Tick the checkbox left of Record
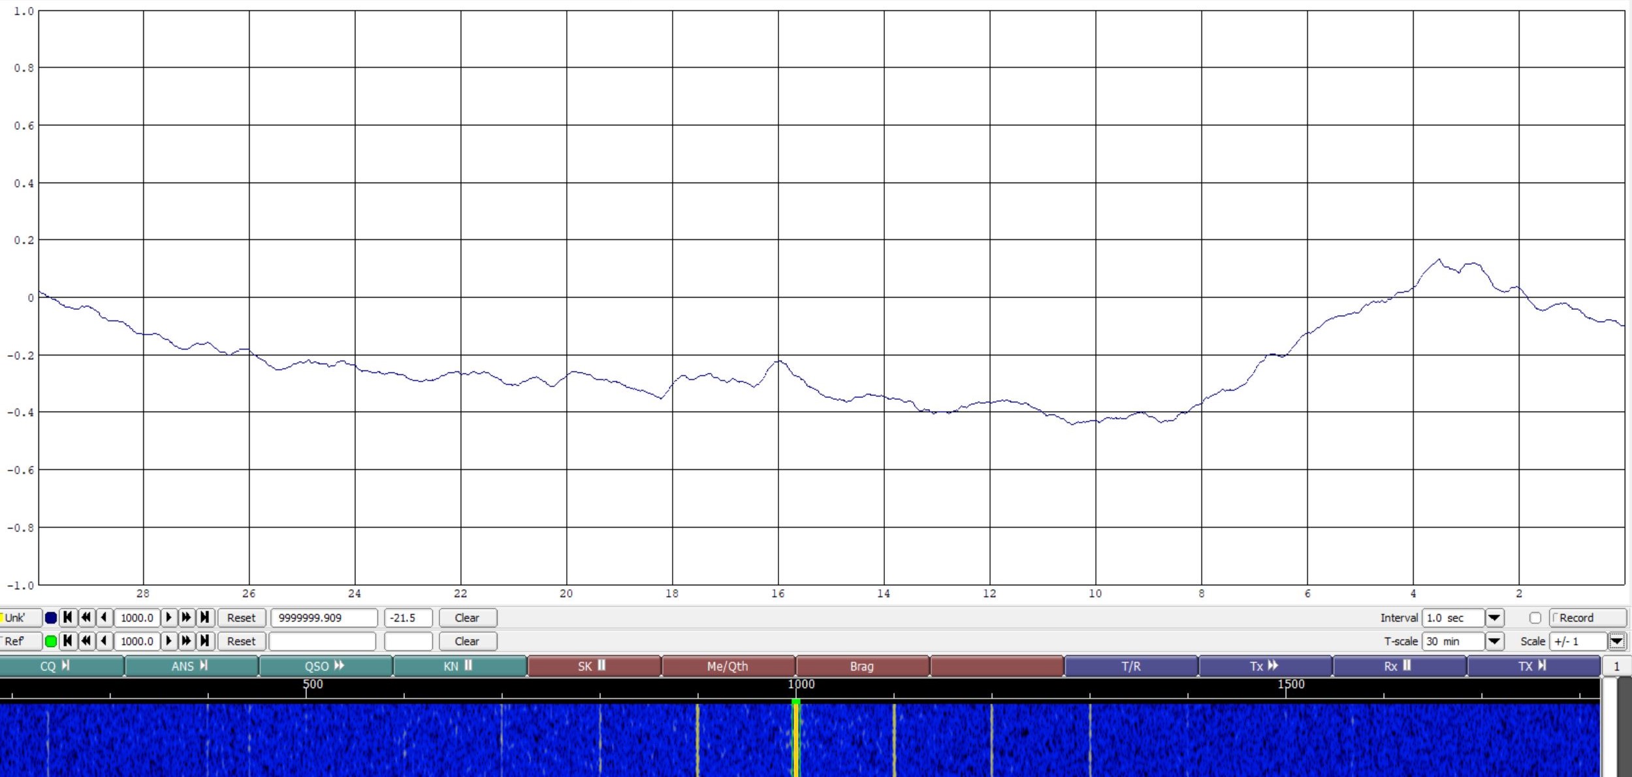This screenshot has width=1632, height=777. pos(1535,617)
